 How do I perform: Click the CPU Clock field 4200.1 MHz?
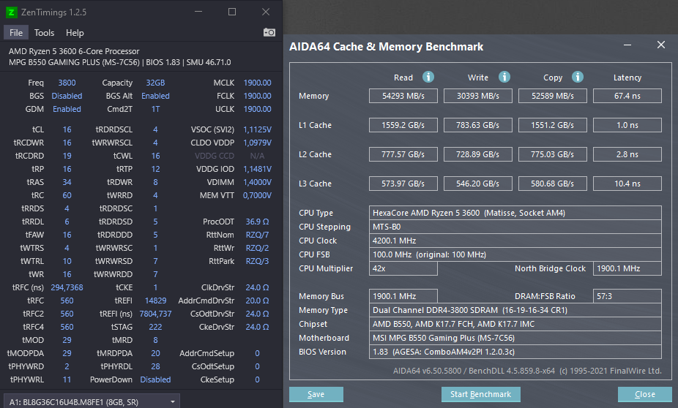[515, 241]
